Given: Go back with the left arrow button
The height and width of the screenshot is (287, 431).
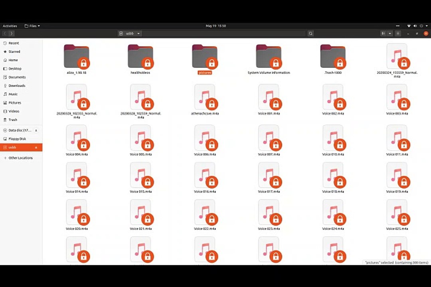Looking at the screenshot, I should pyautogui.click(x=5, y=33).
